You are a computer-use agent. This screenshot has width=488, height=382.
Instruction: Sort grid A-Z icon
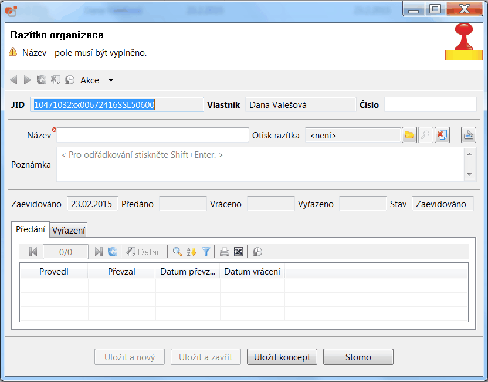pos(191,252)
